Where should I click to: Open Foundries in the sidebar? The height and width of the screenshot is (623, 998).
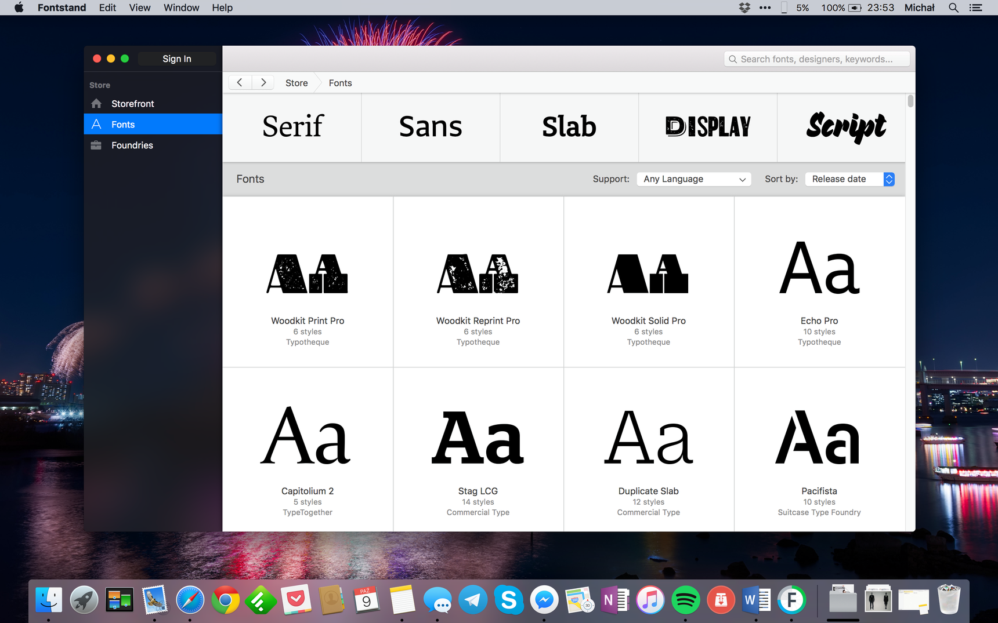(x=153, y=145)
